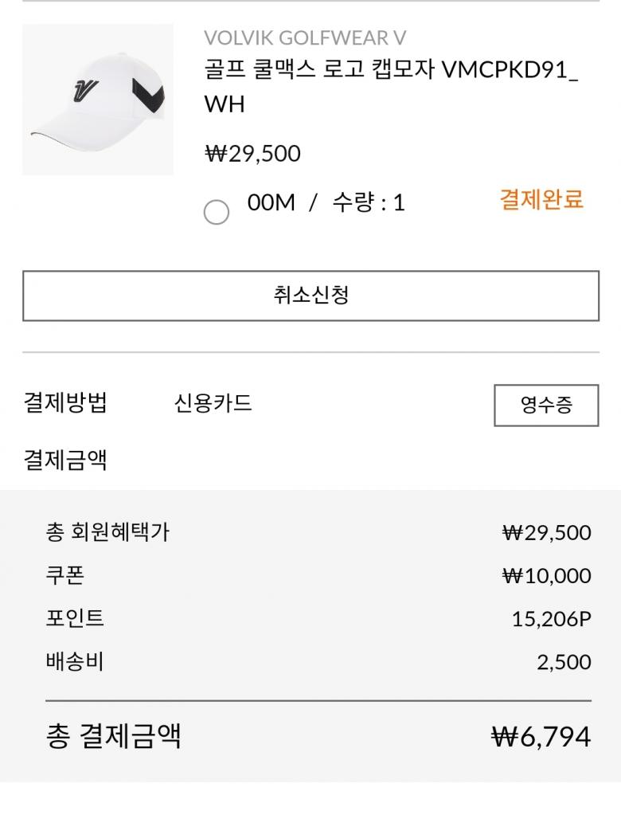Click the 배송비 shipping fee label
The width and height of the screenshot is (621, 819).
(x=75, y=661)
